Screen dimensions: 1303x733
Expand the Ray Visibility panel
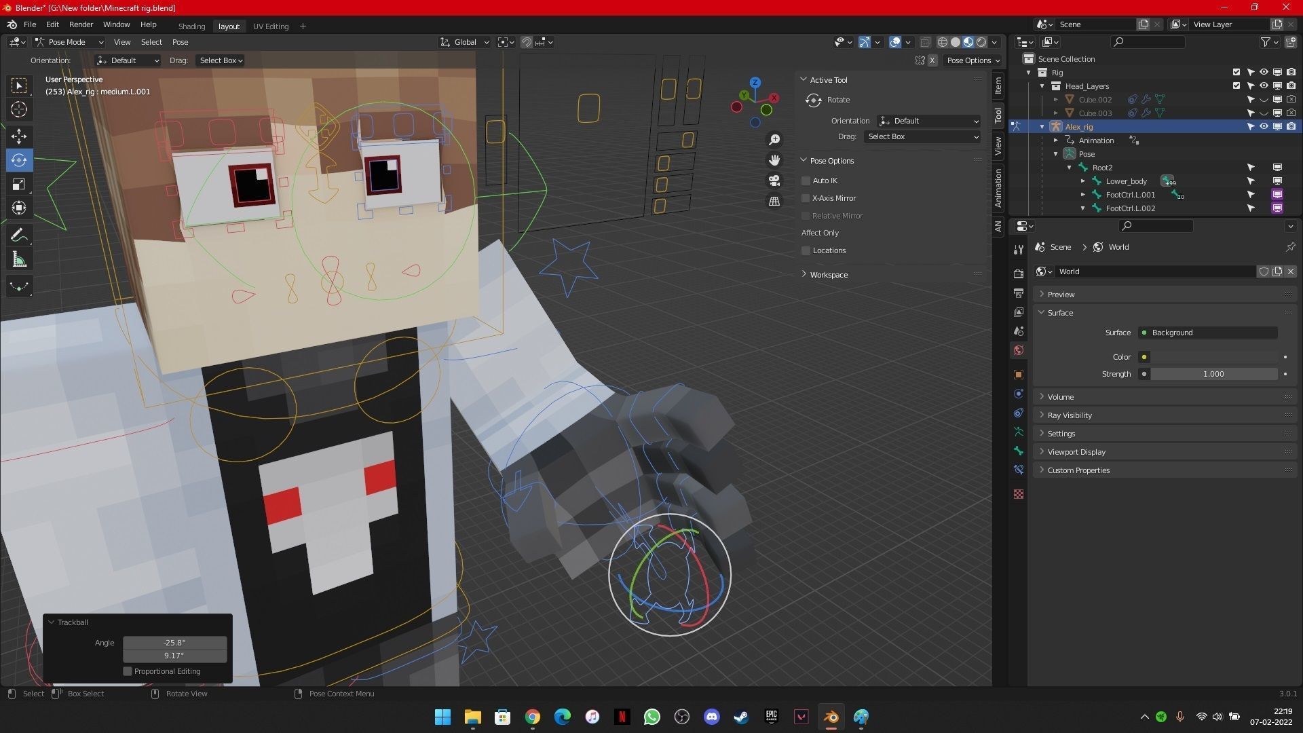pos(1069,415)
